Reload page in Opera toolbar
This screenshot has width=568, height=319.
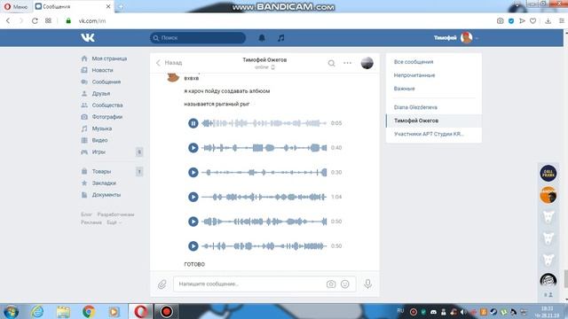[x=35, y=21]
